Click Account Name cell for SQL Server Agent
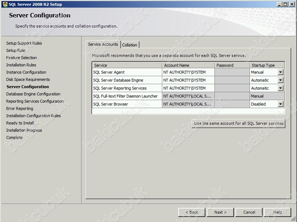This screenshot has height=222, width=297. (x=188, y=72)
